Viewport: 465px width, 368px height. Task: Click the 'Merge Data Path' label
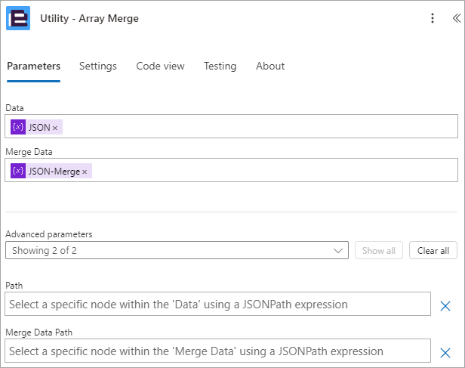pyautogui.click(x=38, y=332)
